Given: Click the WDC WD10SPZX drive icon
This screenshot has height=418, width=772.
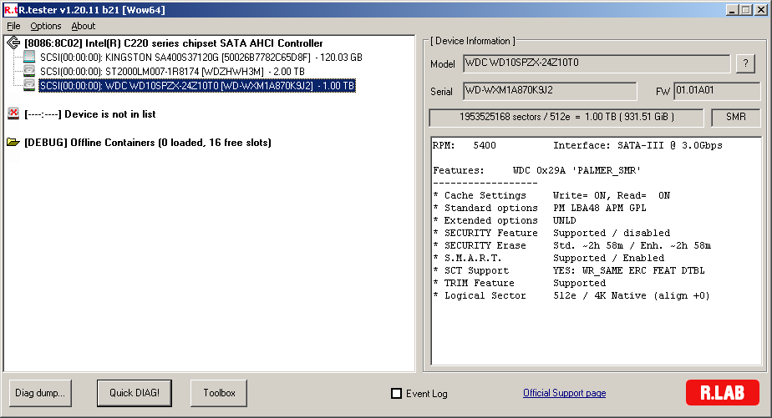Looking at the screenshot, I should [x=29, y=86].
